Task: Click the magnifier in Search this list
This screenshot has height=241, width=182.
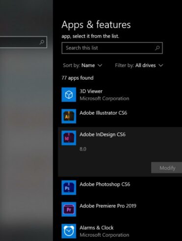Action: (157, 48)
